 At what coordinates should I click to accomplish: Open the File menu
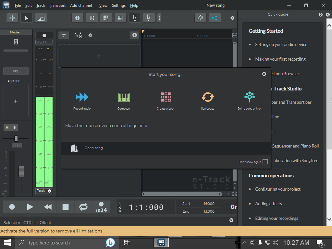(18, 6)
